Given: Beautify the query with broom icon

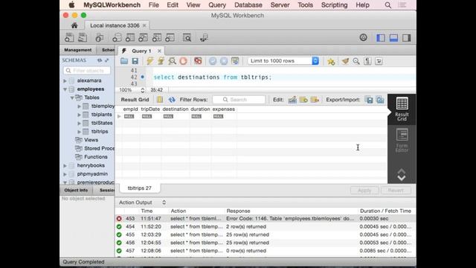Looking at the screenshot, I should pyautogui.click(x=345, y=61).
